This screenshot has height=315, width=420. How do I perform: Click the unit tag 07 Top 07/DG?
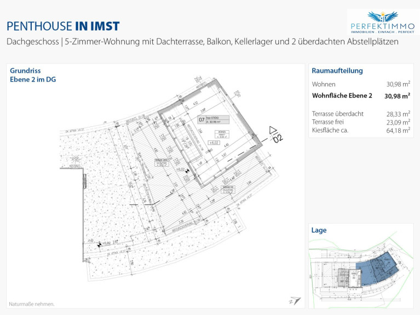pos(214,120)
